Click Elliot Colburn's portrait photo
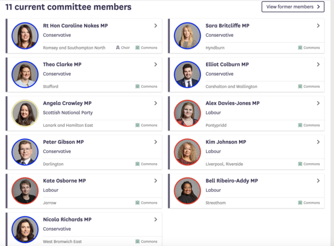This screenshot has width=334, height=246. tap(188, 75)
